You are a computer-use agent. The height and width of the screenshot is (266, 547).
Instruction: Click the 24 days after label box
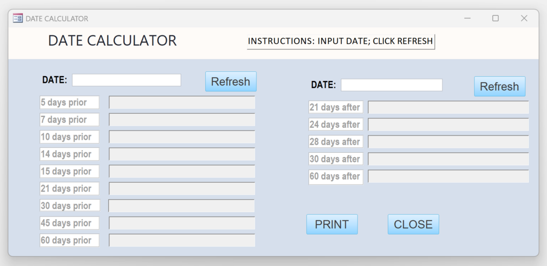[336, 125]
